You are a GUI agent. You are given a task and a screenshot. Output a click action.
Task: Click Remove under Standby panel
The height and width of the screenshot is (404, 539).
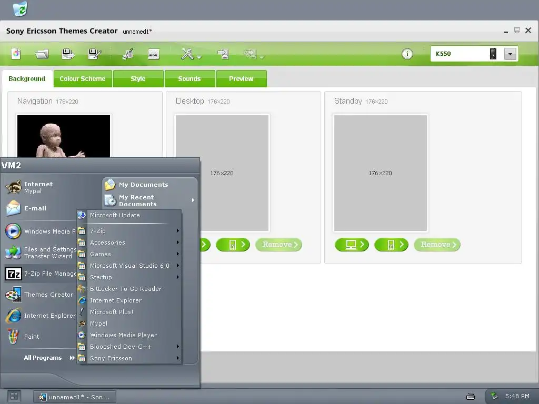click(437, 245)
